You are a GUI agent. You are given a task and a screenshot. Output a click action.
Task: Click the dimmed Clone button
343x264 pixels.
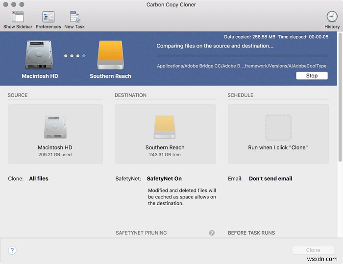coord(313,250)
